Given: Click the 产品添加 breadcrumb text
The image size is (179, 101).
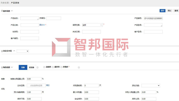Looking at the screenshot, I should [x=15, y=3].
